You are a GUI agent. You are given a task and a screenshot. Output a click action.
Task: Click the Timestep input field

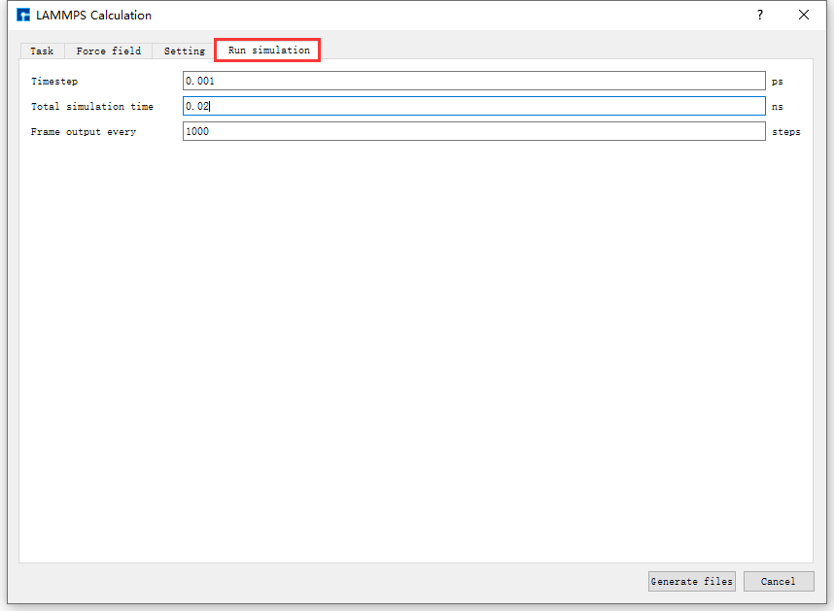tap(473, 82)
